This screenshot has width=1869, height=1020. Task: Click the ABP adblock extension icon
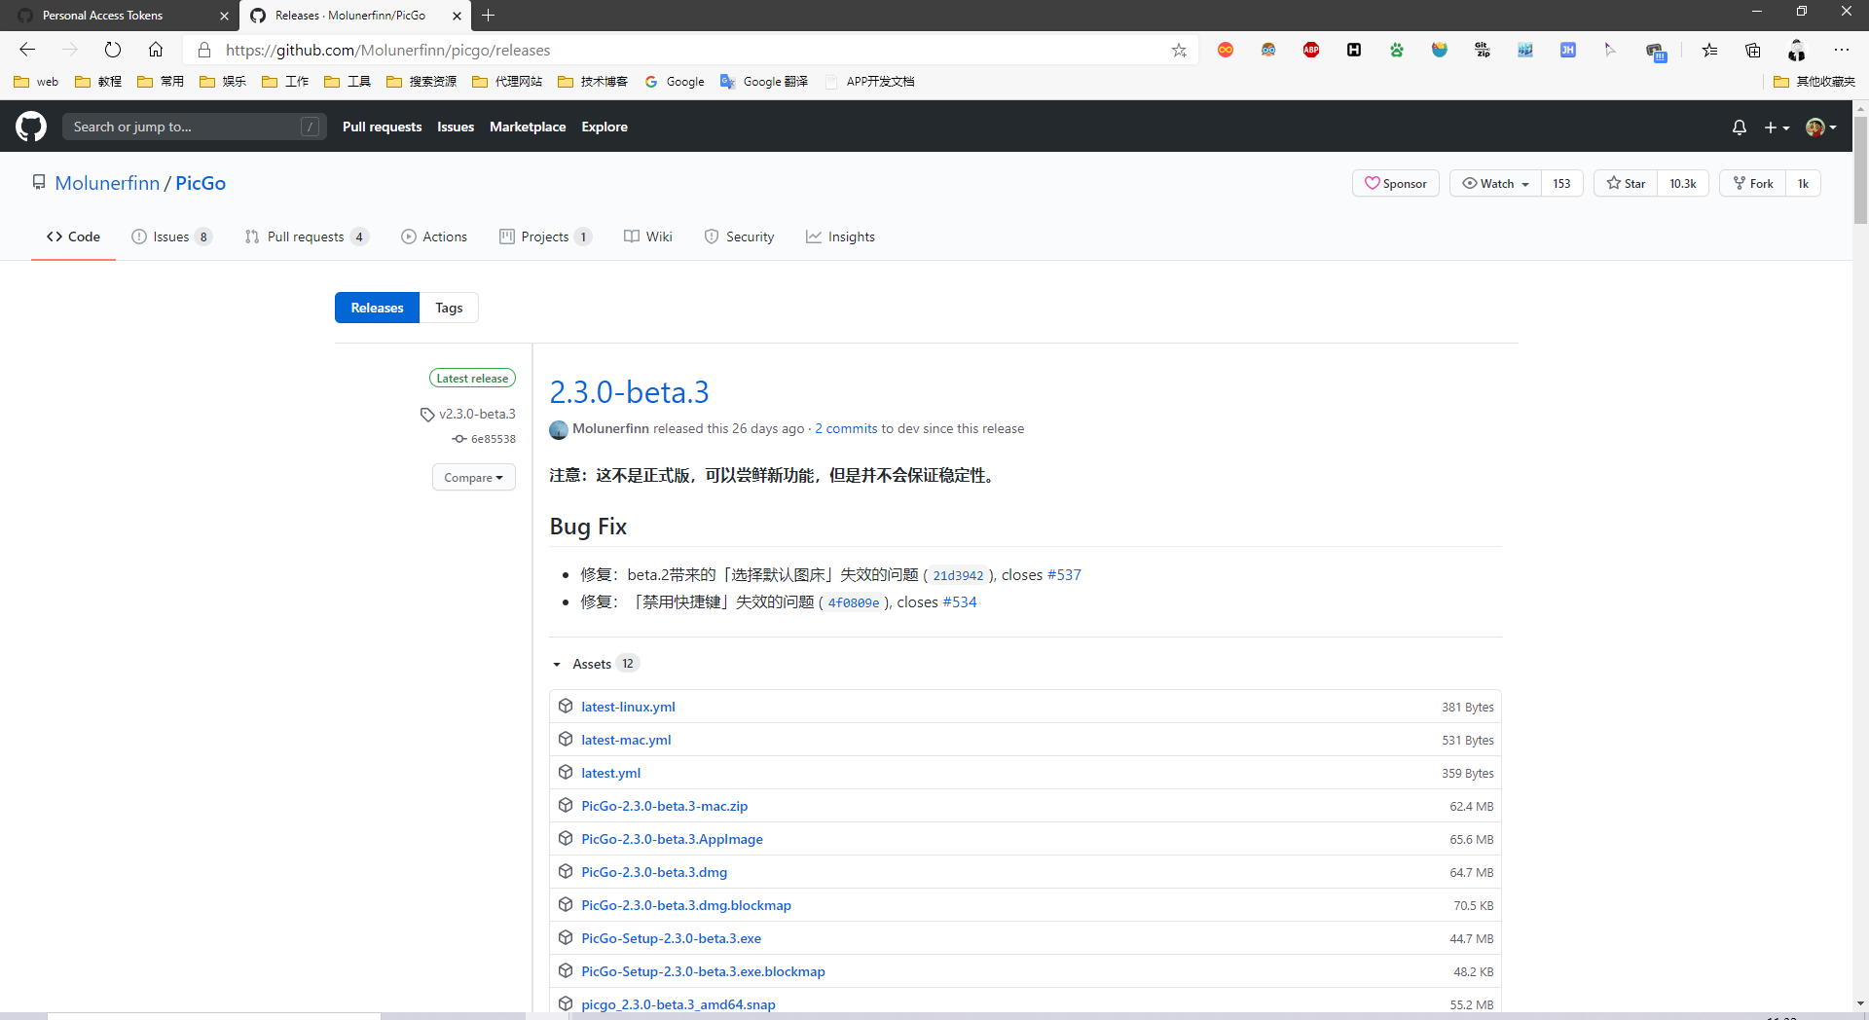(1311, 50)
